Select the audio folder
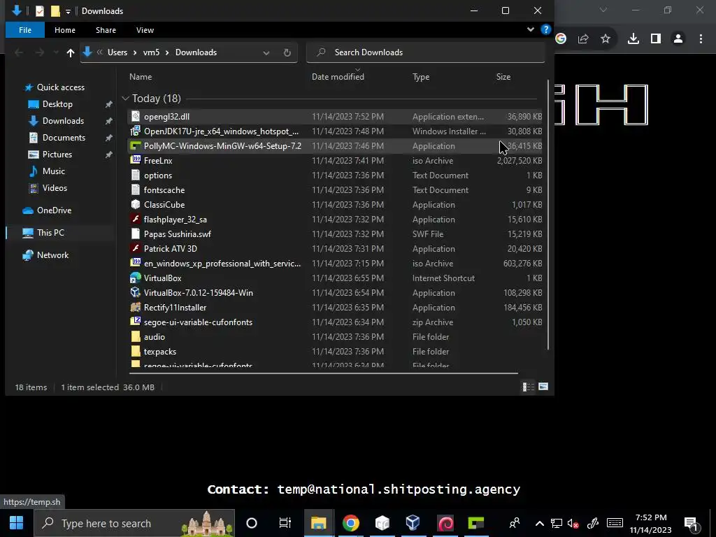Screen dimensions: 716x537 335,336
